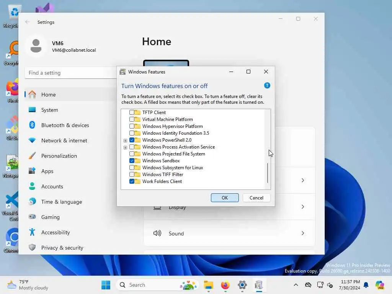Open the Accessibility settings icon

(32, 232)
